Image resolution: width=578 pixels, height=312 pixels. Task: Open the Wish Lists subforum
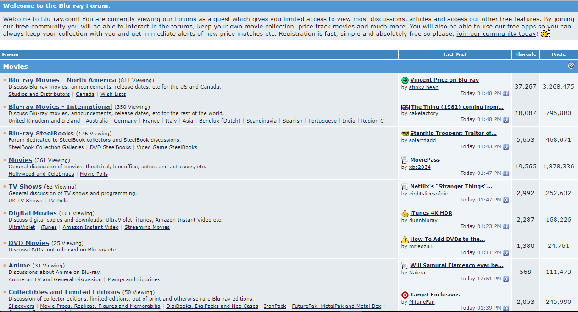pyautogui.click(x=113, y=94)
